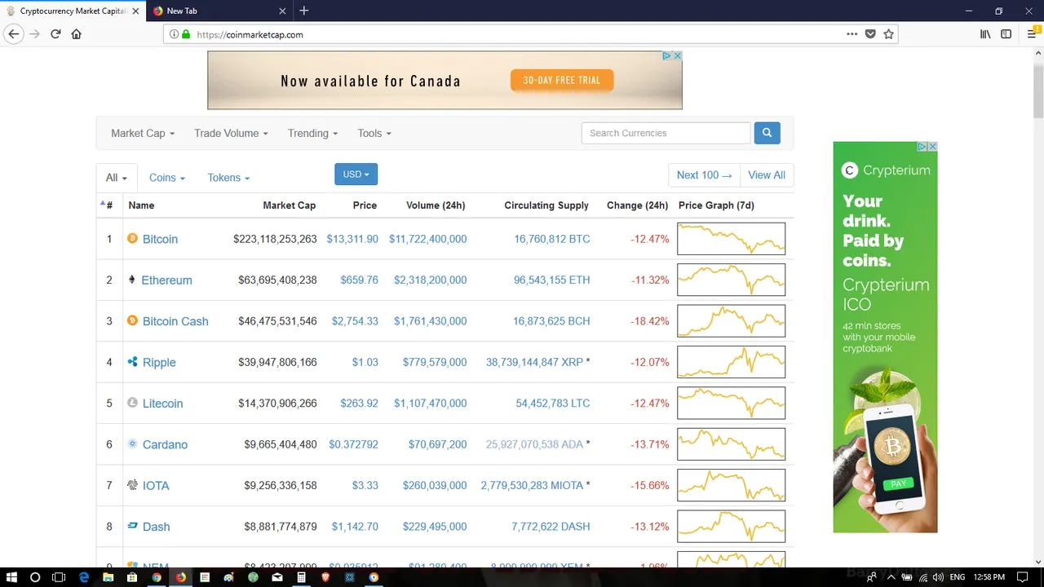Open Litecoin supply 54,452,783 LTC link
Screen dimensions: 1044x587
click(x=552, y=403)
